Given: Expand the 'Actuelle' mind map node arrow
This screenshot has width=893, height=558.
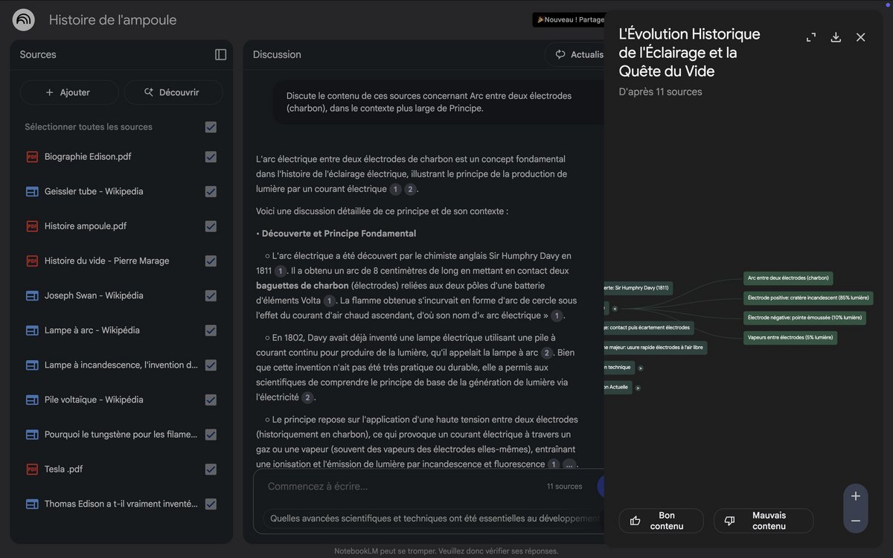Looking at the screenshot, I should [638, 388].
